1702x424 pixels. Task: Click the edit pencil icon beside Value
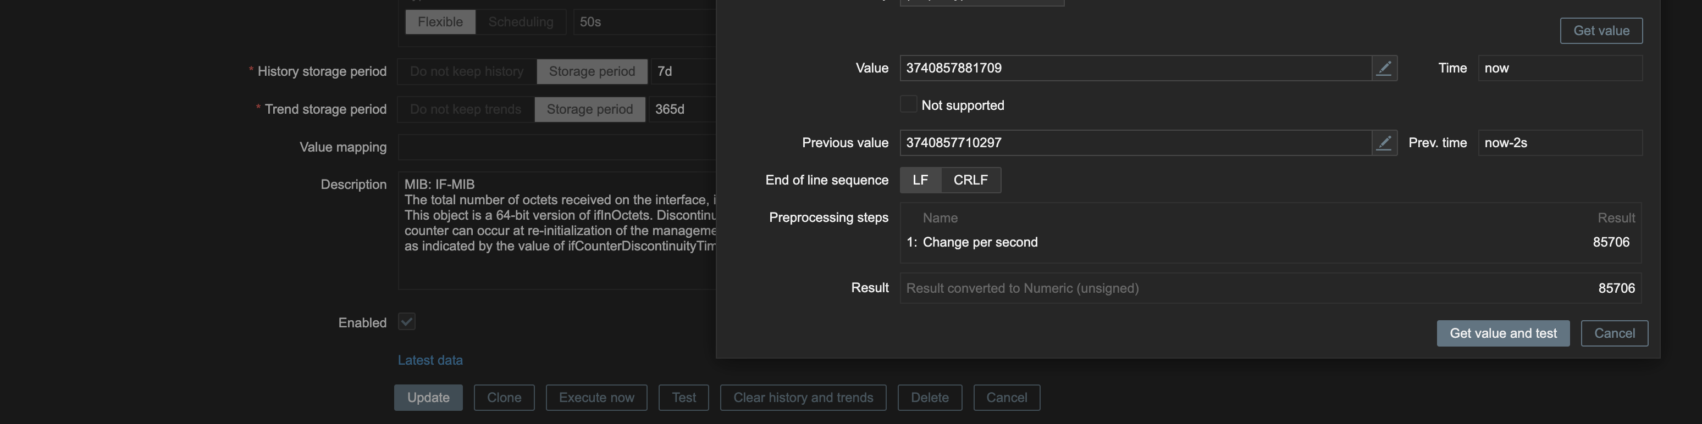pos(1384,68)
